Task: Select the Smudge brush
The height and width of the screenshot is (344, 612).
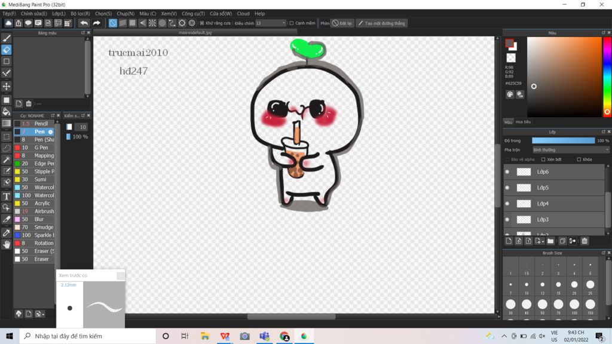Action: point(35,227)
